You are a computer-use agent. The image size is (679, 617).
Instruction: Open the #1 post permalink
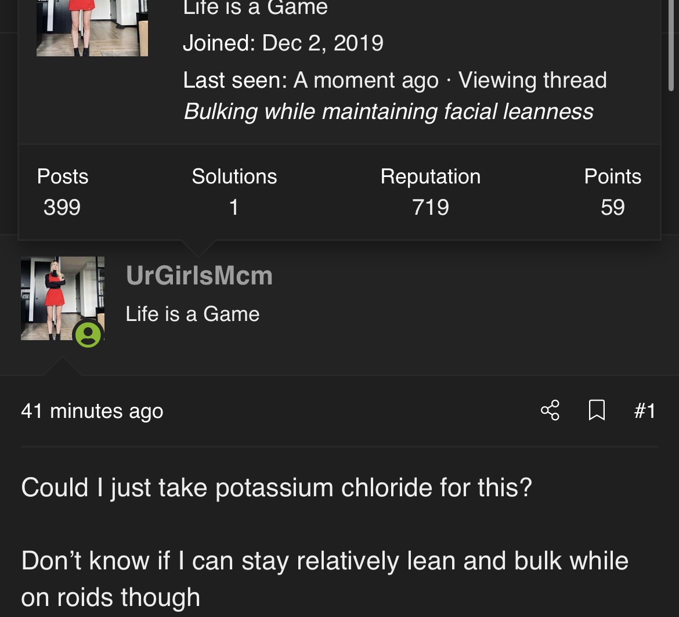click(645, 411)
